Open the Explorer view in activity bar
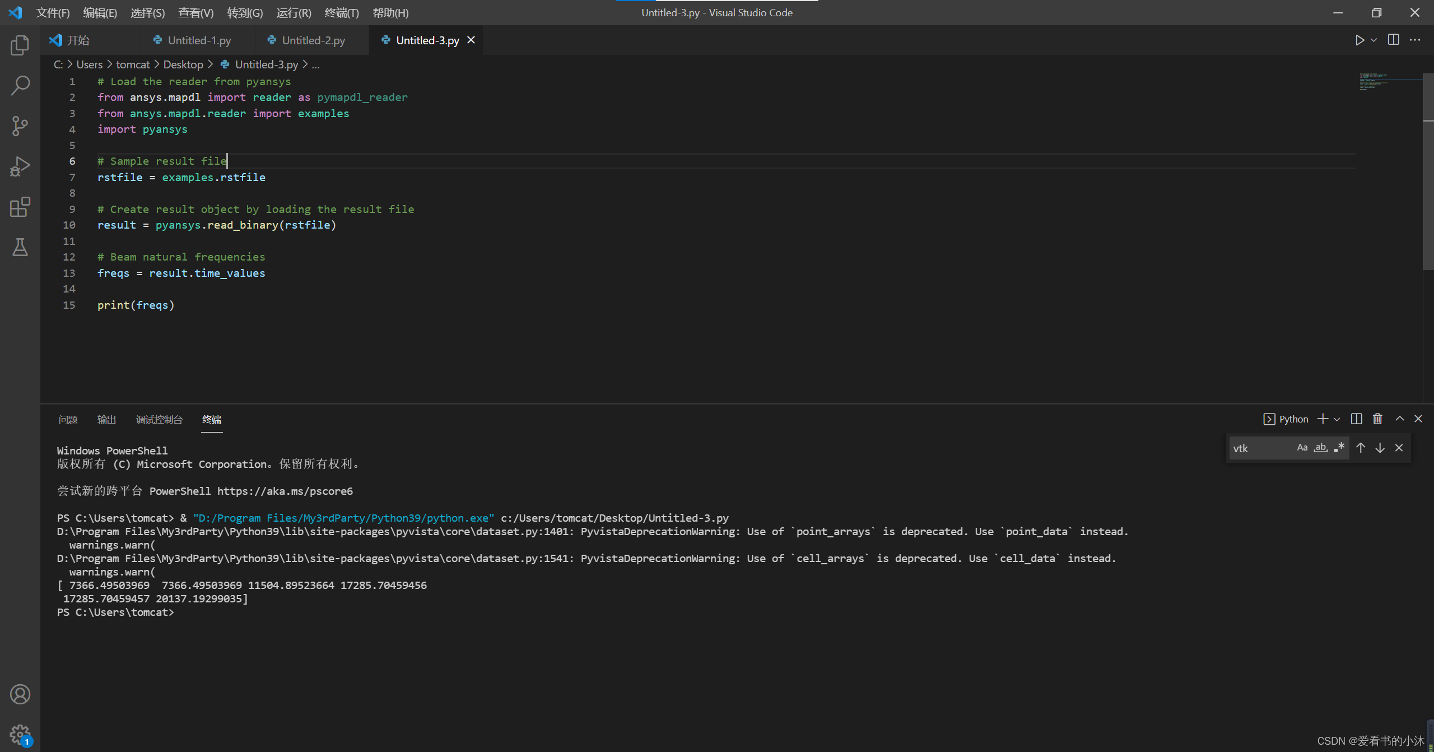The width and height of the screenshot is (1434, 752). [20, 45]
